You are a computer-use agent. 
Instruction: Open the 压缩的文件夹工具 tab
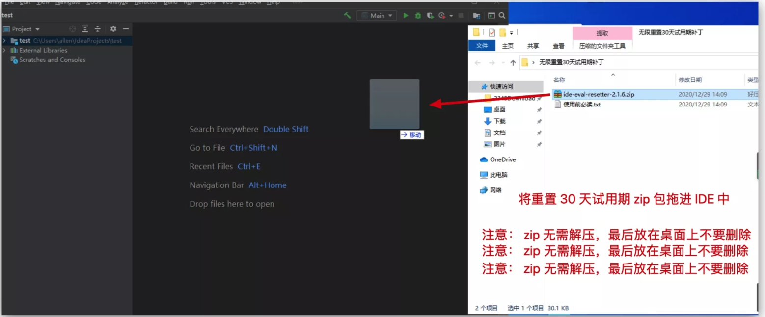[602, 46]
